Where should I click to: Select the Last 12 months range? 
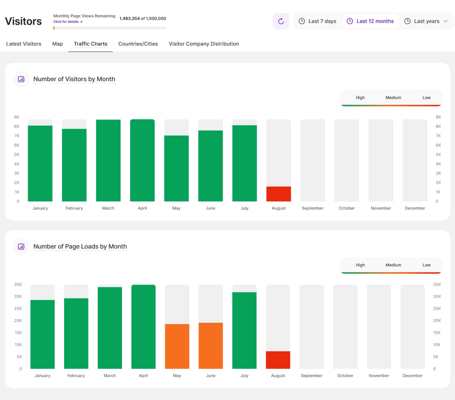tap(375, 21)
